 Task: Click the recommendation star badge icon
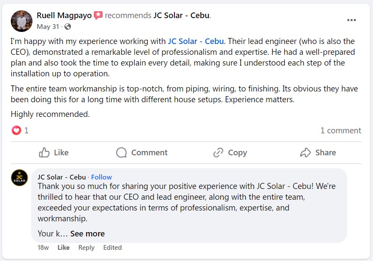click(98, 16)
